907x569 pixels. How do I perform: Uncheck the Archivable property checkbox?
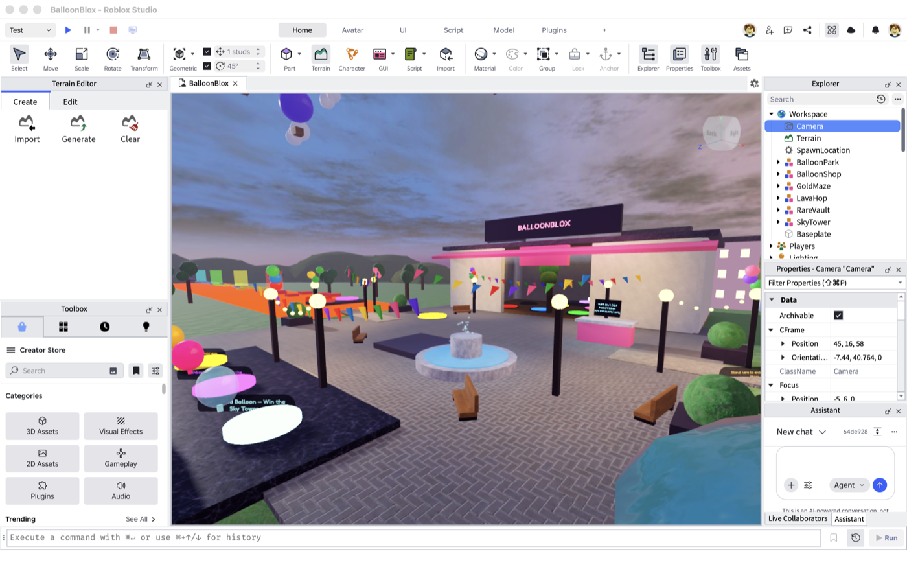point(838,316)
